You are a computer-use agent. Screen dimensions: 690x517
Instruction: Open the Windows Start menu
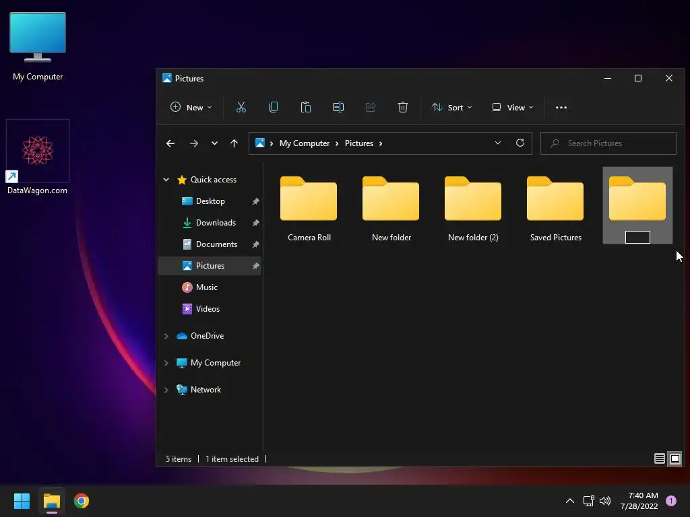[22, 501]
